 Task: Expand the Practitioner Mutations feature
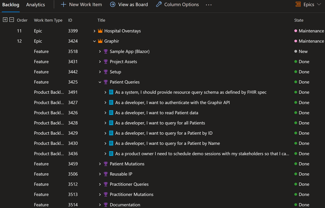(x=100, y=194)
